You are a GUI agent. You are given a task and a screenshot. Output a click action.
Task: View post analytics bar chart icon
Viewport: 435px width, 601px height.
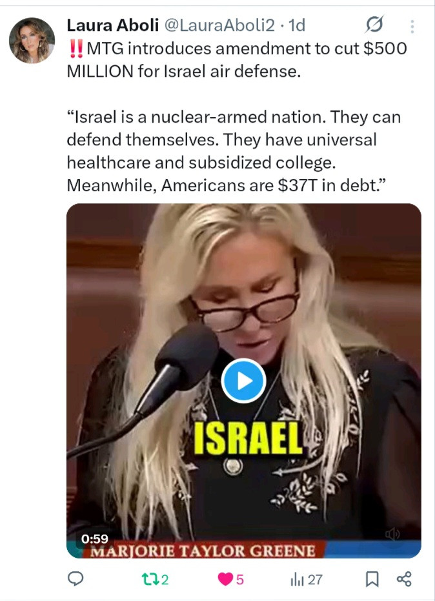297,579
